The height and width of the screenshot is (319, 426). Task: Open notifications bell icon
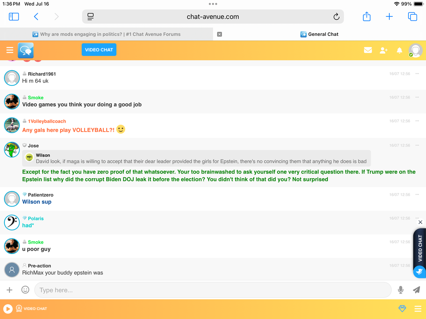point(399,51)
